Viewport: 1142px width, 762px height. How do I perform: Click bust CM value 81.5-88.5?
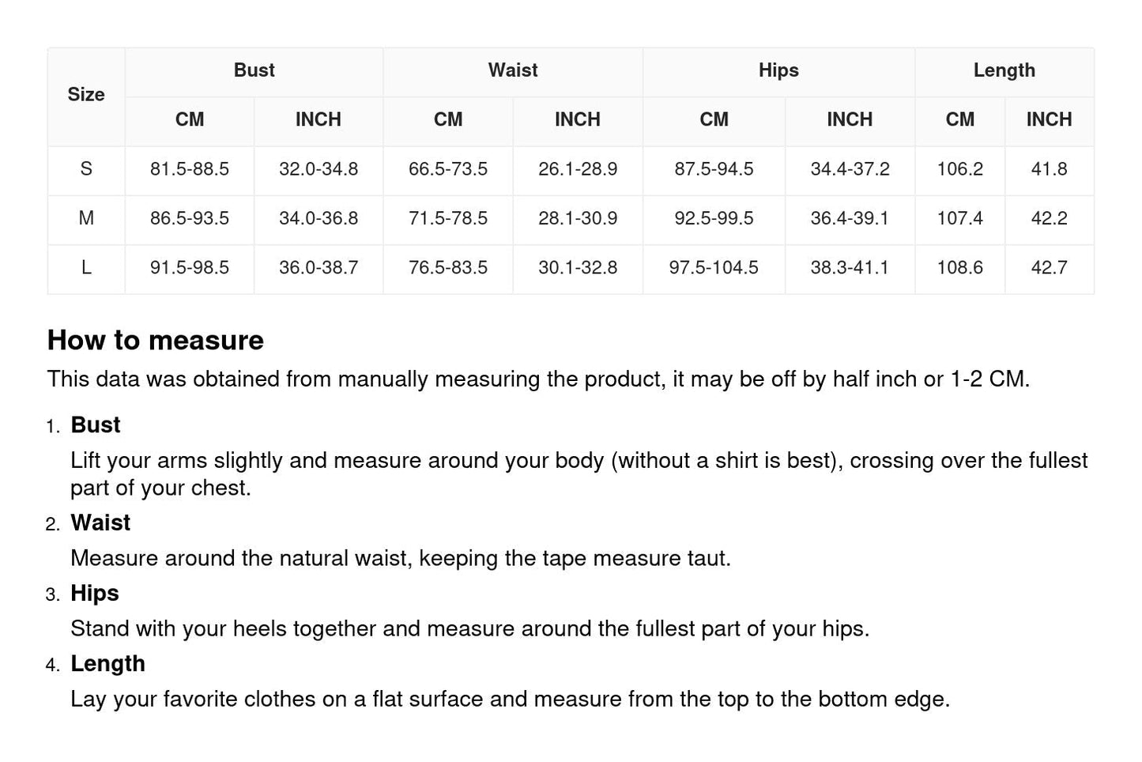(190, 169)
